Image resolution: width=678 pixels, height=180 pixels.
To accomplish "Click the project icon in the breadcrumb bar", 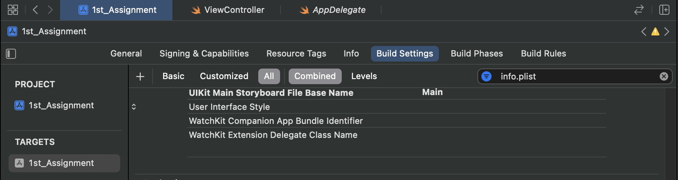I will click(12, 32).
